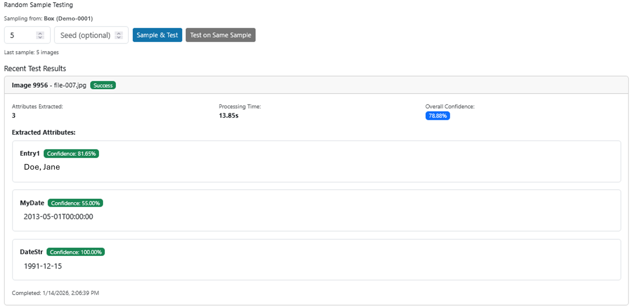Click the sample size down arrow
This screenshot has width=634, height=306.
40,37
